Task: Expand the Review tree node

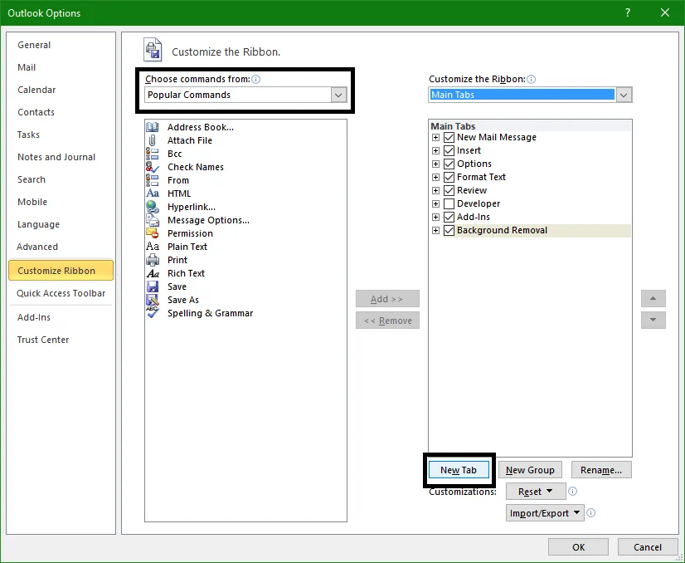Action: click(435, 190)
